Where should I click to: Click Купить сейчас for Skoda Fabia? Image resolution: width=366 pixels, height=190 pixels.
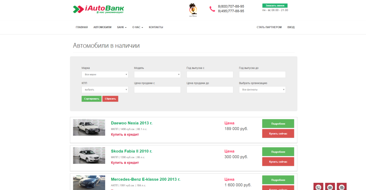pos(278,161)
